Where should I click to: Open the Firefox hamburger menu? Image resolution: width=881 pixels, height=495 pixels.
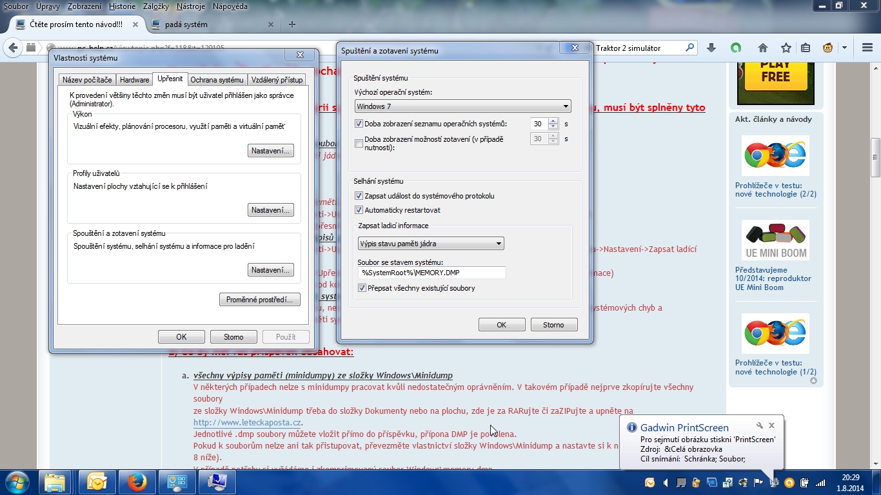click(x=867, y=48)
